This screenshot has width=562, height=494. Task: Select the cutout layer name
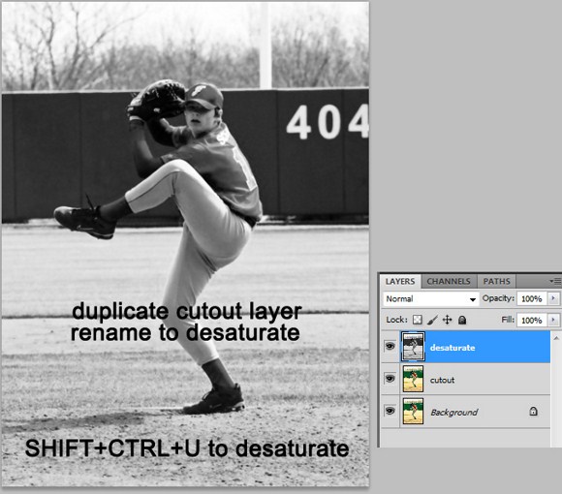tap(442, 380)
